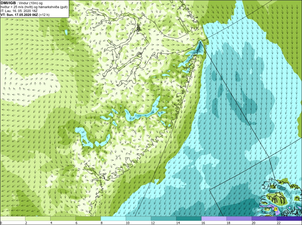The width and height of the screenshot is (302, 225).
Task: Click the legend scale label '6'
Action: click(x=76, y=223)
